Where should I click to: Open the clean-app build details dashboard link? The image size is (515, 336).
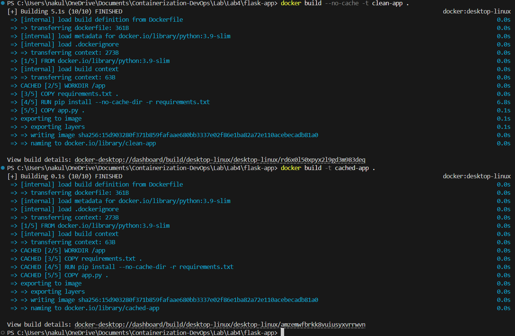220,159
